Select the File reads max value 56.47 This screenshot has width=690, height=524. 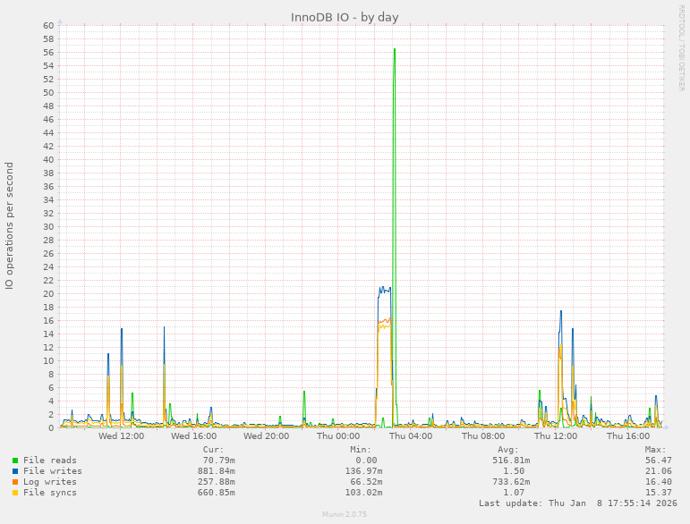click(x=659, y=461)
